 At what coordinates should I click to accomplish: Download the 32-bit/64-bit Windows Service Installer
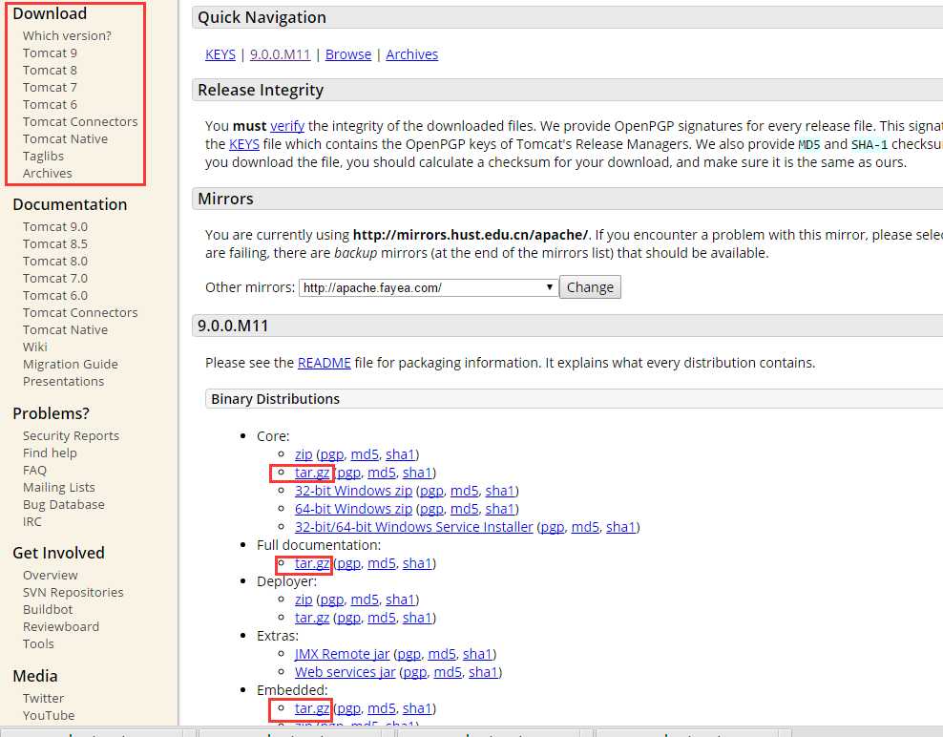414,526
